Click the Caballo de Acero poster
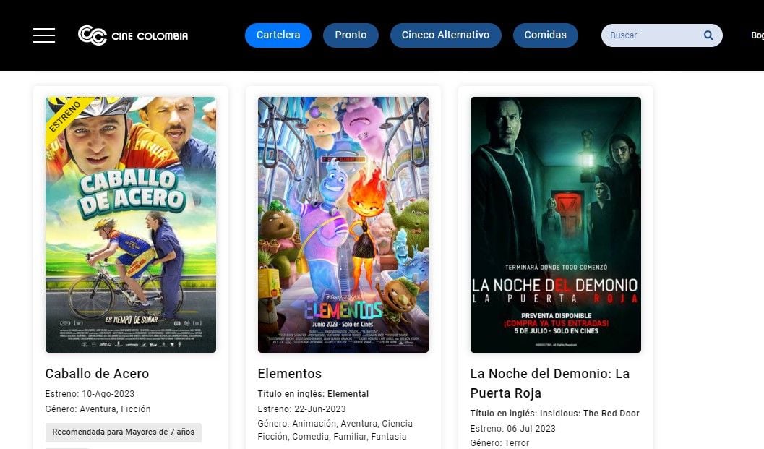Image resolution: width=764 pixels, height=449 pixels. pyautogui.click(x=131, y=224)
